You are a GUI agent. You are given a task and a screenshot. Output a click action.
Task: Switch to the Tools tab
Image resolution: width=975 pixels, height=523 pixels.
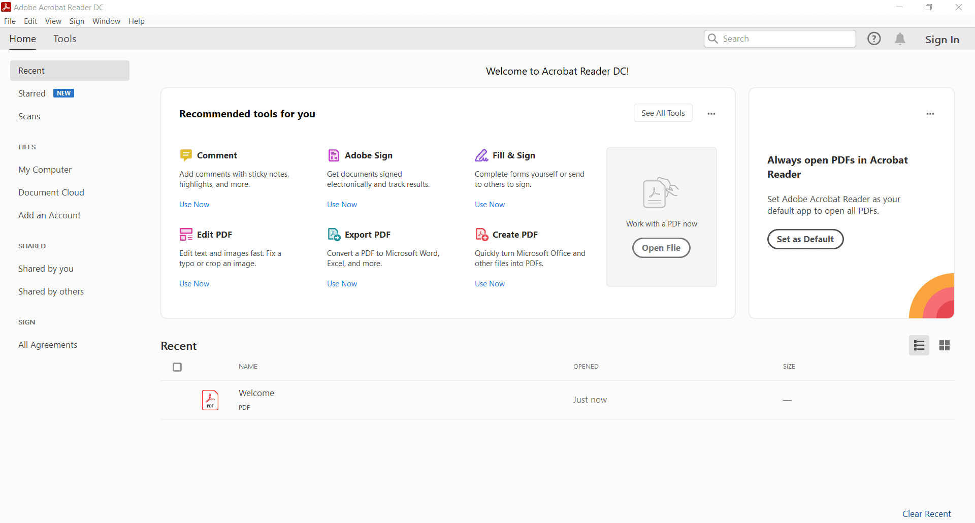[x=64, y=39]
